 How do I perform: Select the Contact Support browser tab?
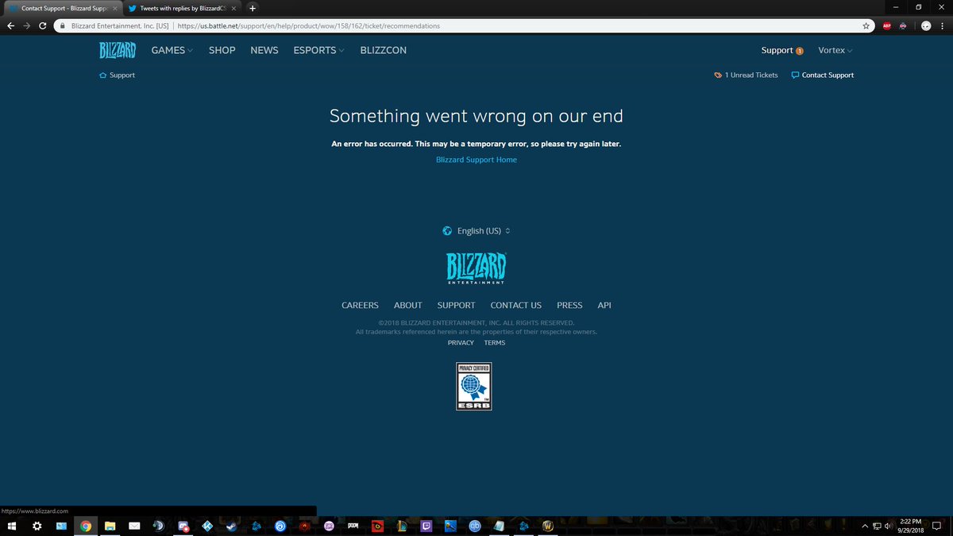[x=62, y=8]
